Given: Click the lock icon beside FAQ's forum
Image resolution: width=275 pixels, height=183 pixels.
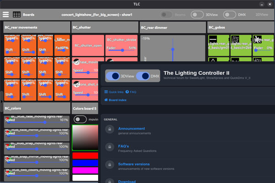Looking at the screenshot, I should (x=110, y=147).
